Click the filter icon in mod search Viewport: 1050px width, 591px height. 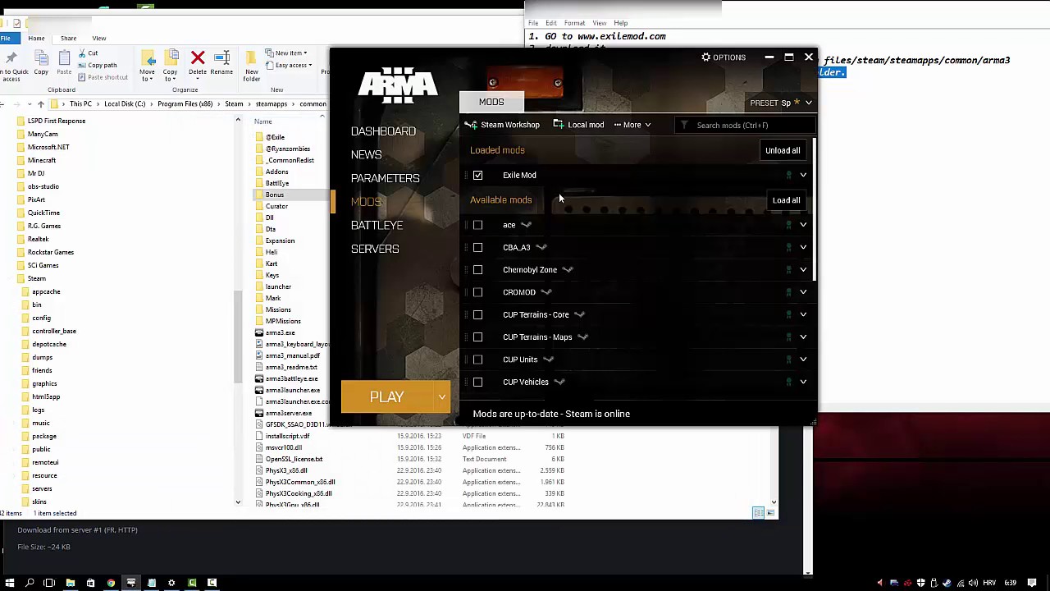(x=684, y=125)
